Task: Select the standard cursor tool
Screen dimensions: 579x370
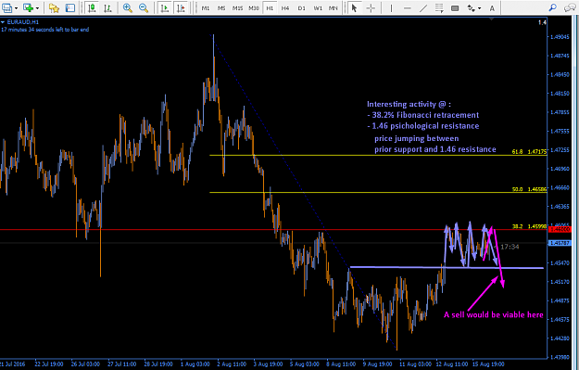Action: 354,7
